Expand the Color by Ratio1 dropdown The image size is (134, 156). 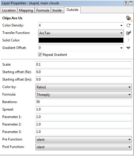[x=84, y=87]
